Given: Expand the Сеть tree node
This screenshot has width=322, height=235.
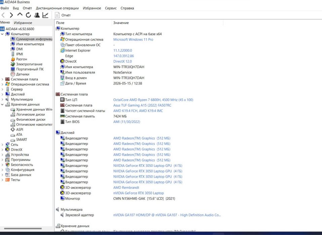Looking at the screenshot, I should 2,145.
